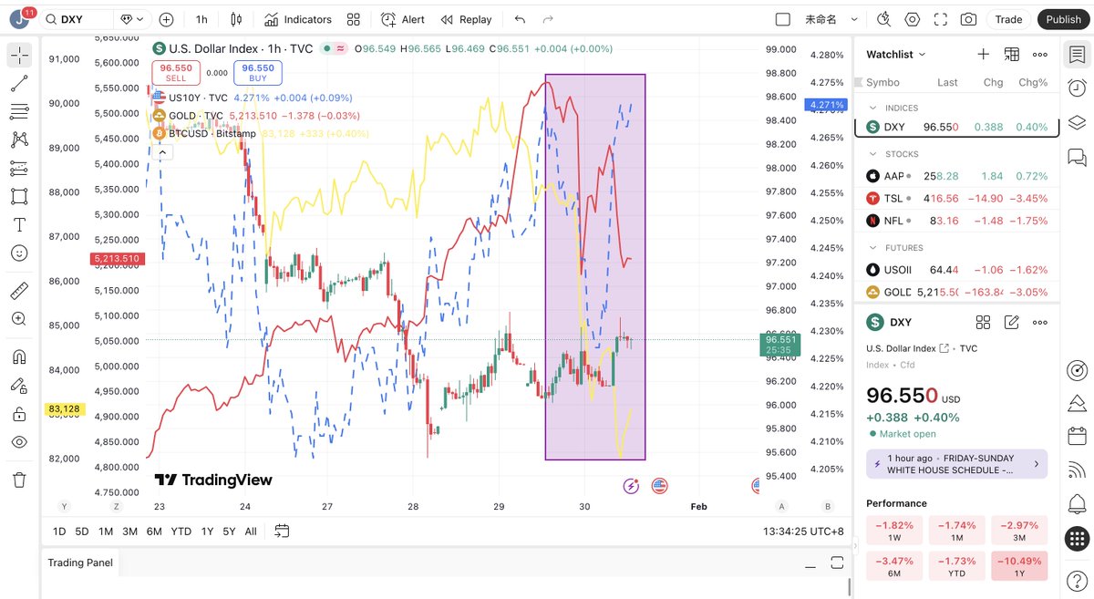This screenshot has height=599, width=1094.
Task: Click the Publish button
Action: tap(1063, 19)
